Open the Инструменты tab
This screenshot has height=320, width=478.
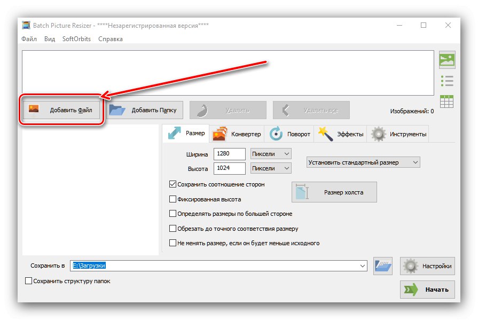coord(398,134)
